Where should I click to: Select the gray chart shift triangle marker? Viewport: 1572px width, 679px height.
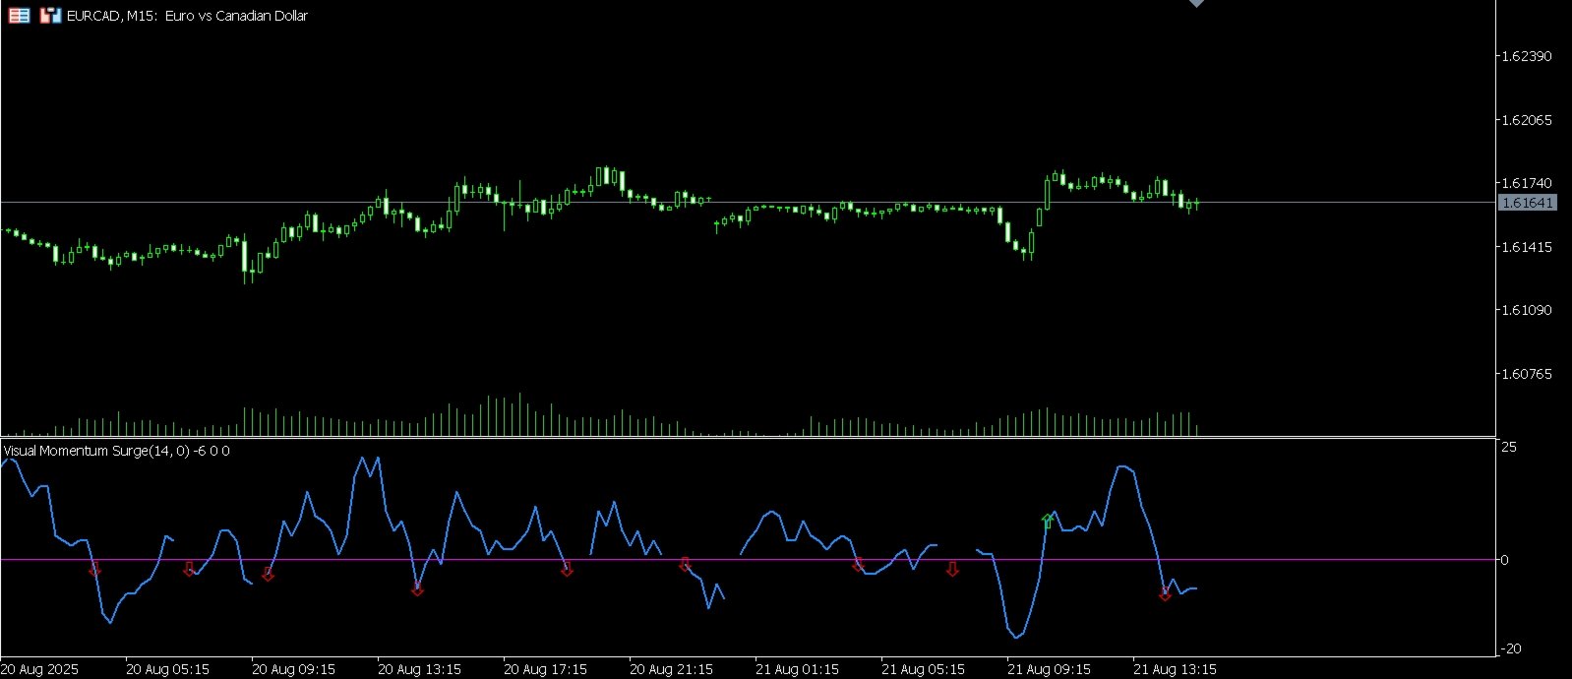click(x=1196, y=3)
